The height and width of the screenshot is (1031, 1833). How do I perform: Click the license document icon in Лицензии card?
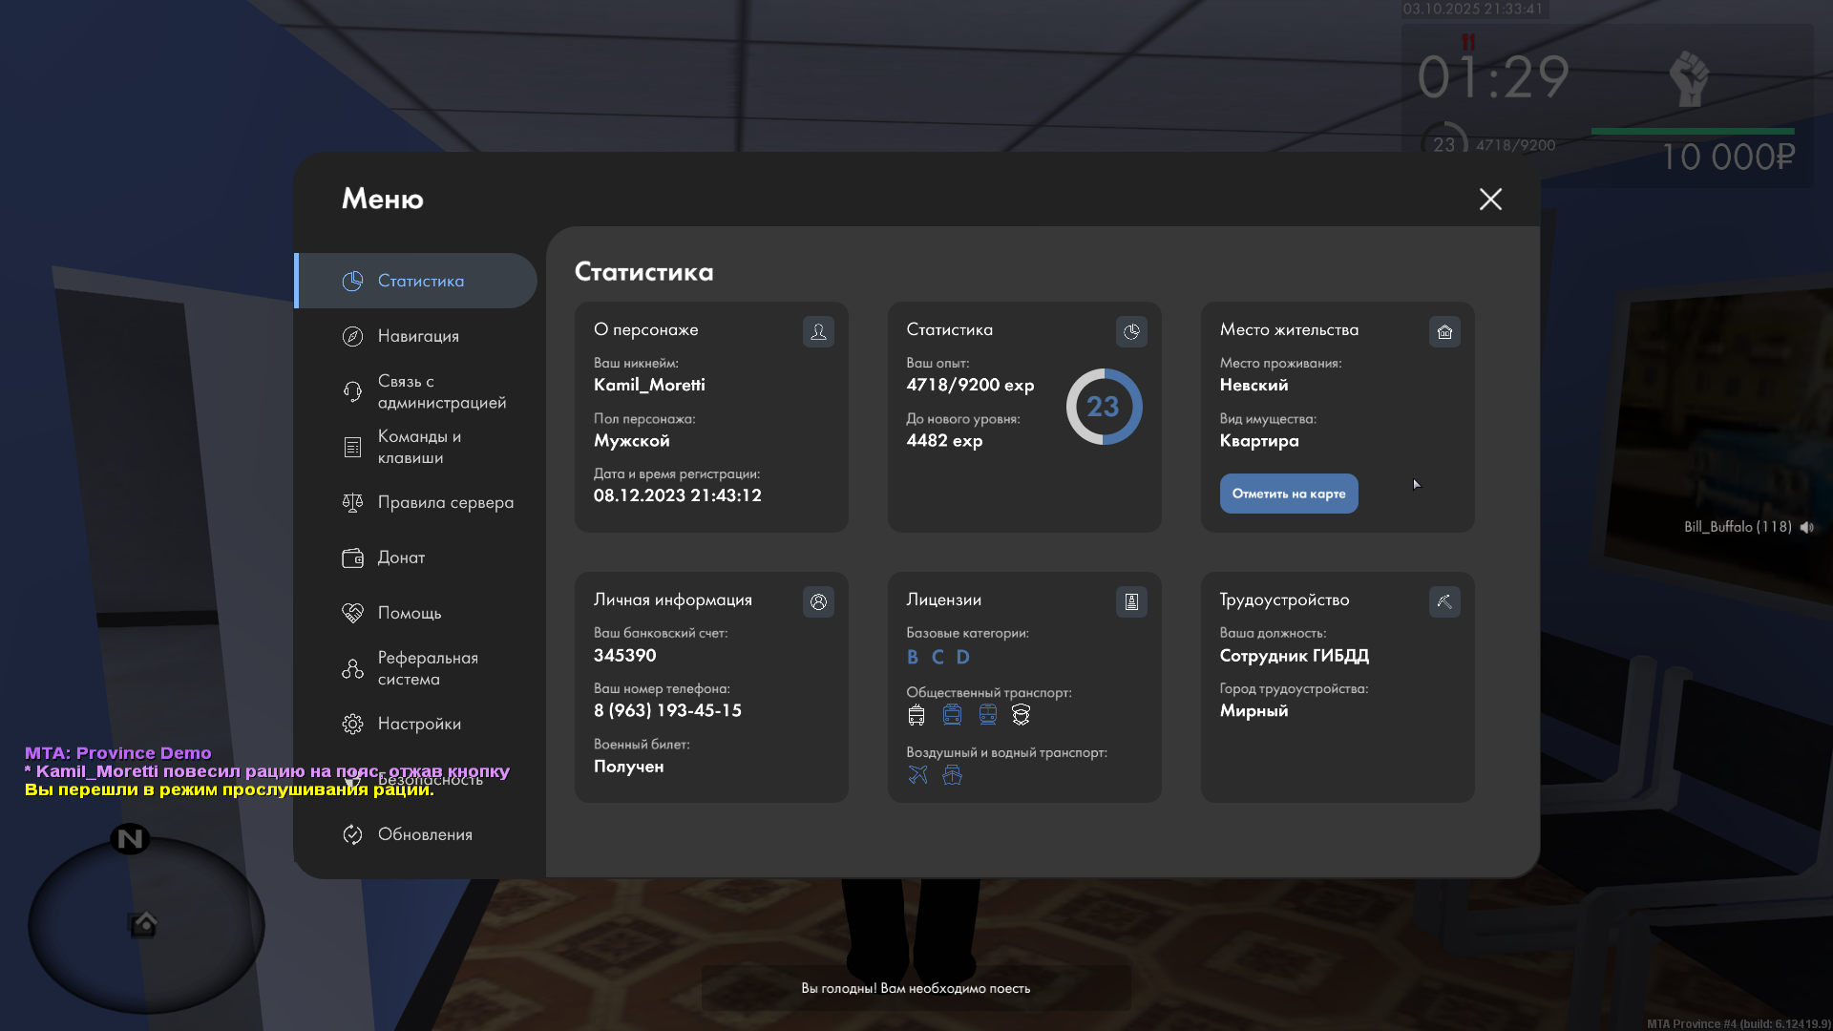tap(1131, 601)
